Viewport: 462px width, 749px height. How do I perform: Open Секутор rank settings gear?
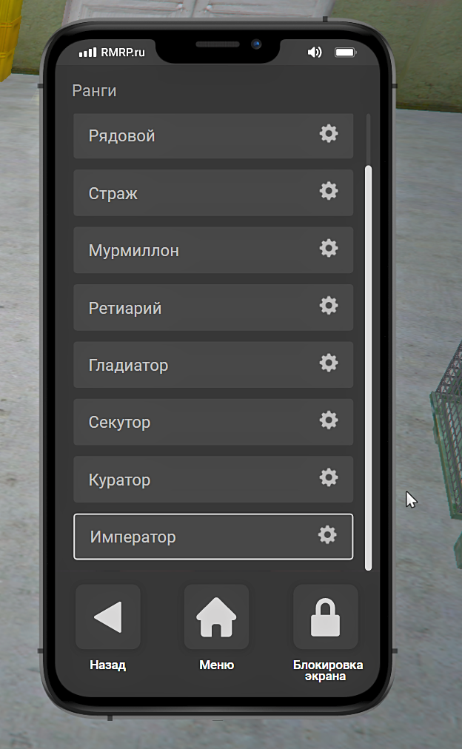coord(329,420)
